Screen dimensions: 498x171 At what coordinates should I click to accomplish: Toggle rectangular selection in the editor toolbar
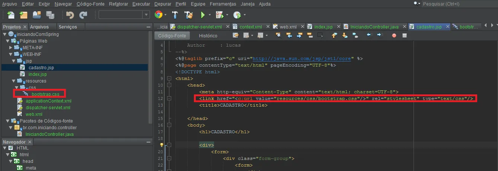tap(320, 36)
